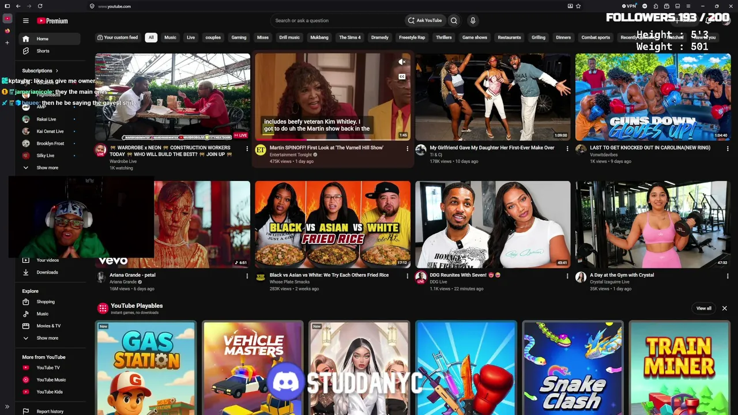Launch YouTube Music from the sidebar

click(x=51, y=380)
